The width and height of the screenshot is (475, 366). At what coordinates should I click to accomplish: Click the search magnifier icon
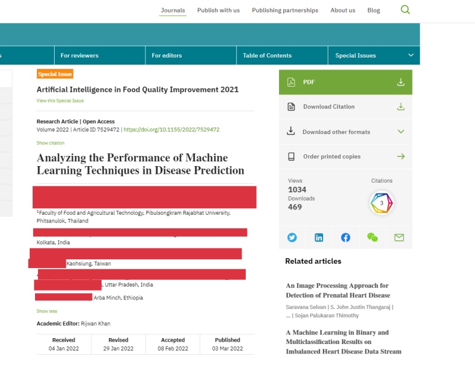coord(406,10)
